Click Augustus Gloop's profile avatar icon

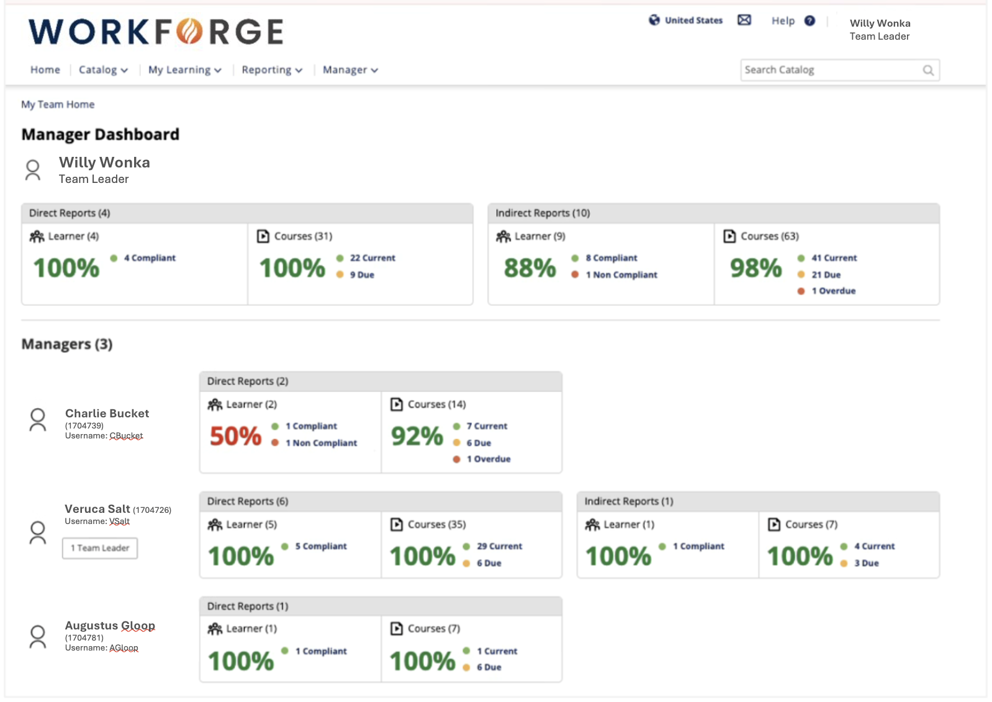38,637
